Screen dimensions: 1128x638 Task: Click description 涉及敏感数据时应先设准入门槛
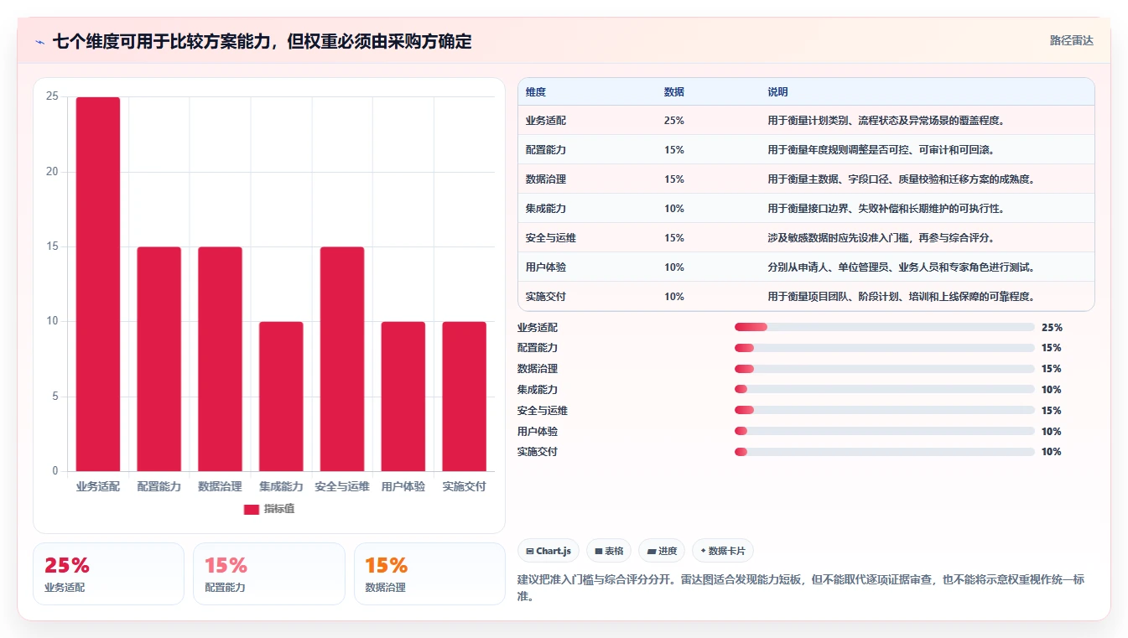click(x=881, y=238)
